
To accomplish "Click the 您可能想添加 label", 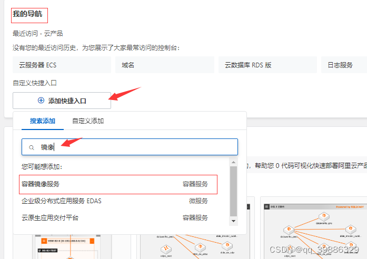I will click(42, 166).
